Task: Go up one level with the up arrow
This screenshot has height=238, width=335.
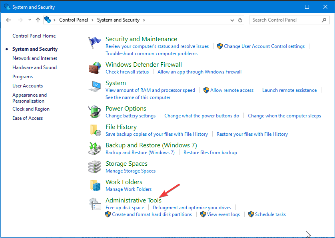Action: click(38, 20)
